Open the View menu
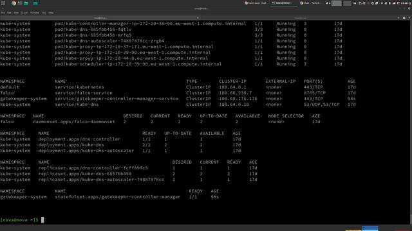Screen dimensions: 412x231 (16, 13)
